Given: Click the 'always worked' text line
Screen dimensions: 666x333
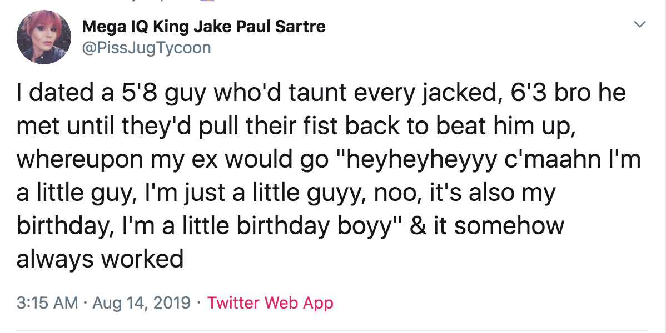Looking at the screenshot, I should pos(100,258).
